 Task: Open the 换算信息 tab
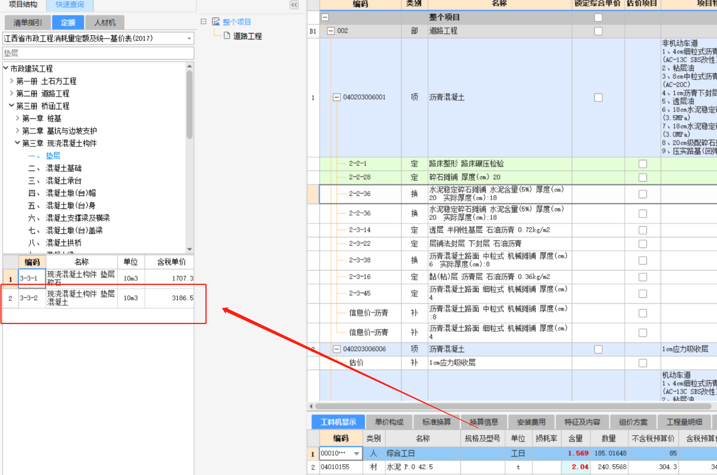484,422
